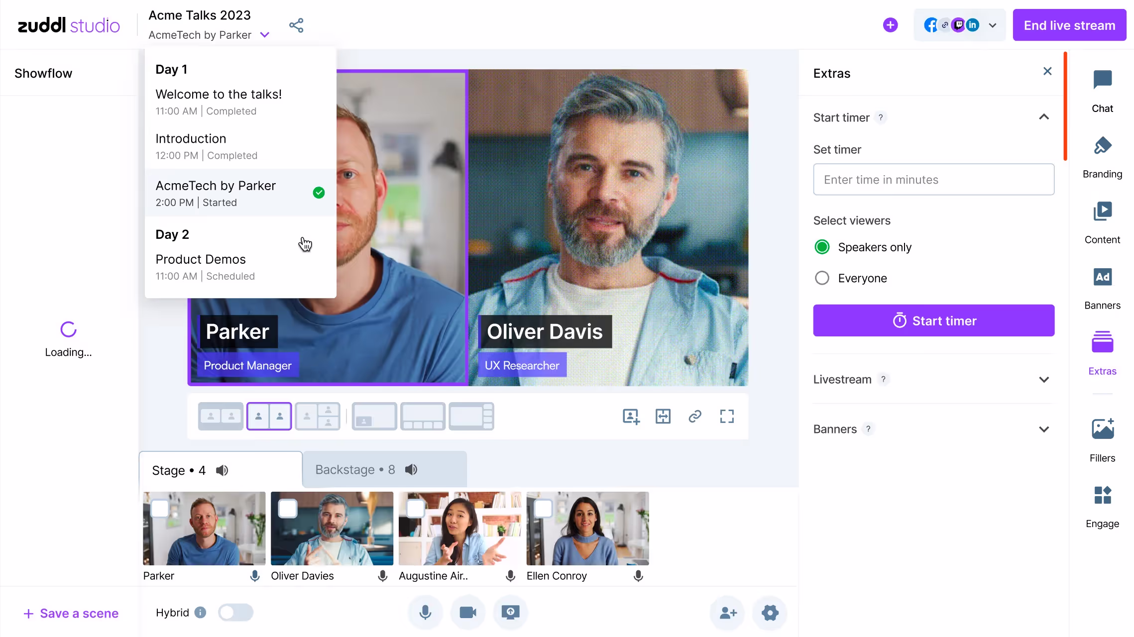Select the picture-in-picture presentation layout
Image resolution: width=1134 pixels, height=637 pixels.
[x=374, y=416]
